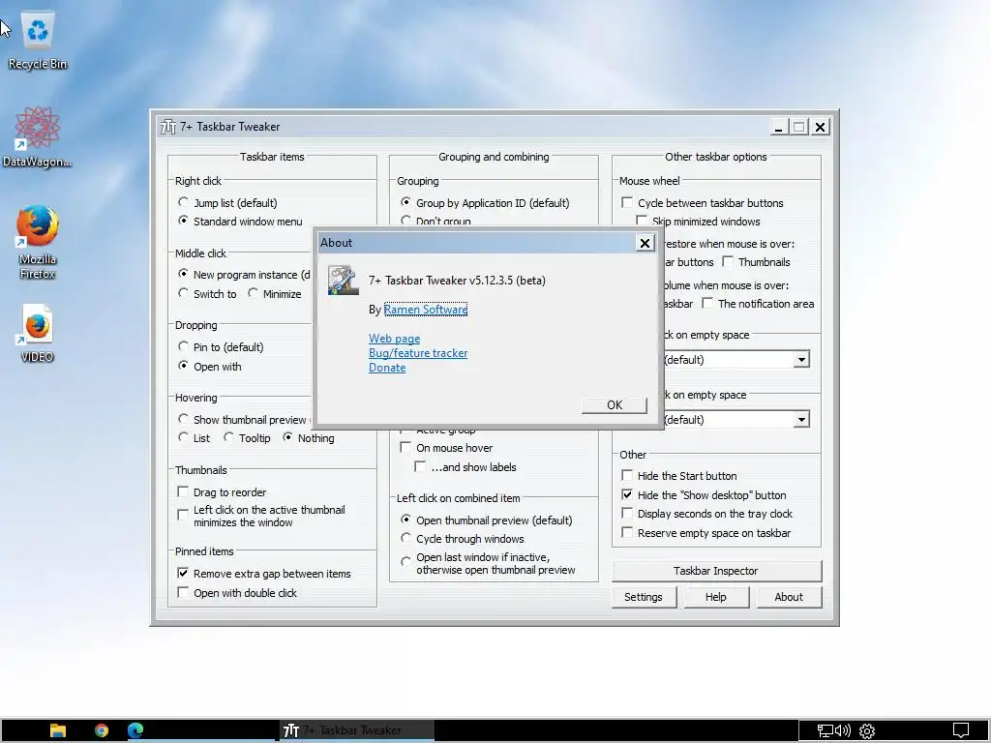Enable Open with double click
Screen dimensions: 991x743
[x=183, y=593]
